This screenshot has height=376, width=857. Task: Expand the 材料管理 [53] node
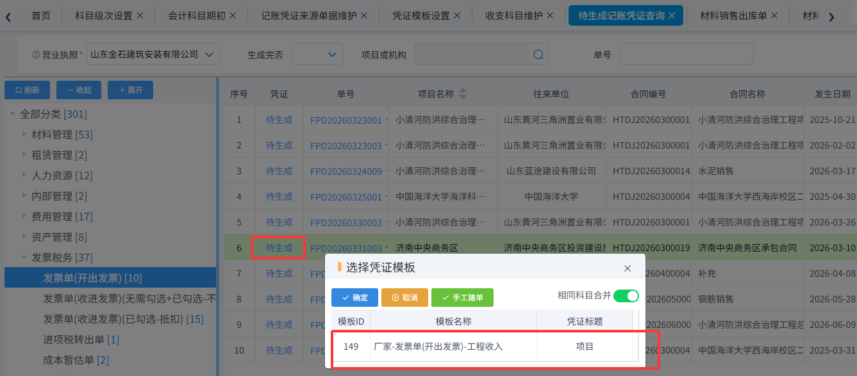24,135
